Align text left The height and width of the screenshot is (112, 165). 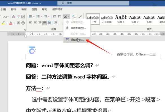pyautogui.click(x=30, y=23)
